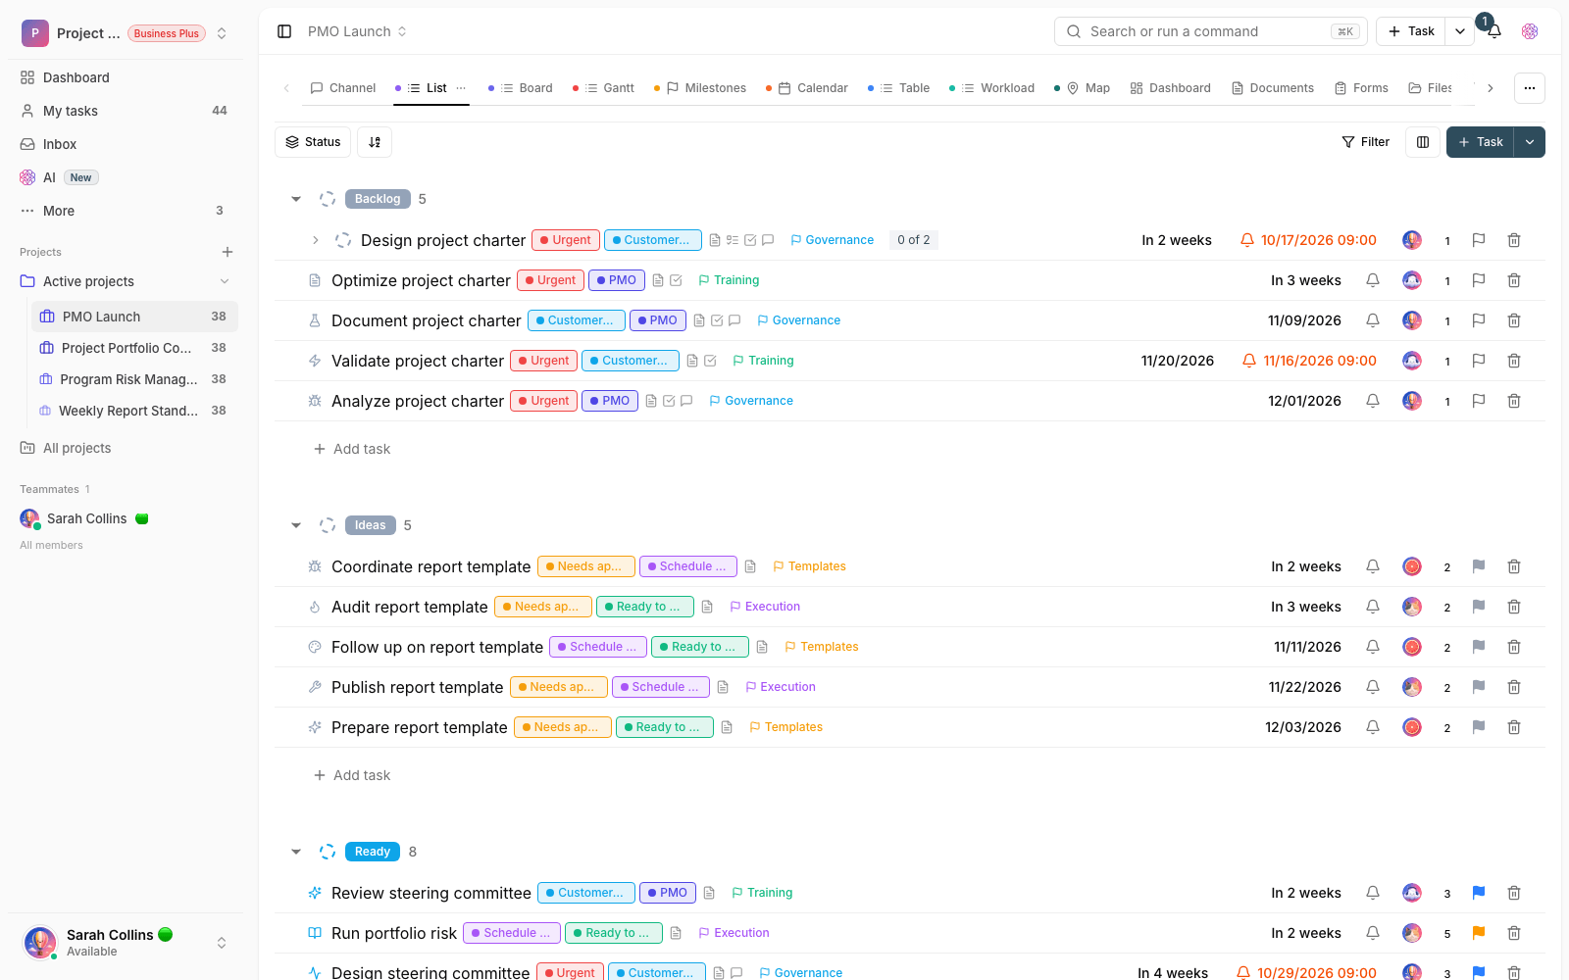
Task: Add new project with plus icon
Action: tap(228, 252)
